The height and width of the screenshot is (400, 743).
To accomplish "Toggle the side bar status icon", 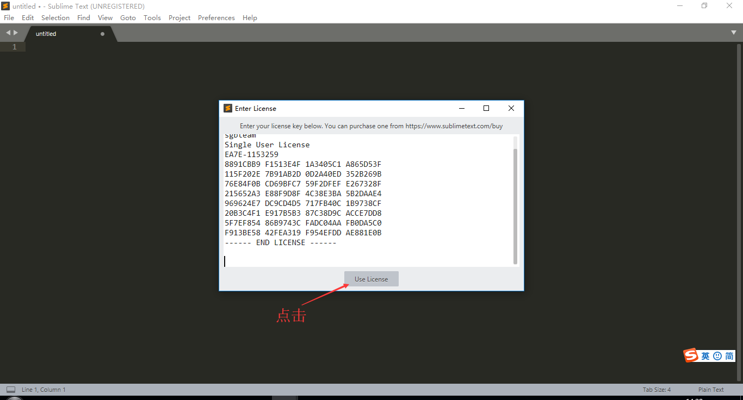I will [11, 389].
